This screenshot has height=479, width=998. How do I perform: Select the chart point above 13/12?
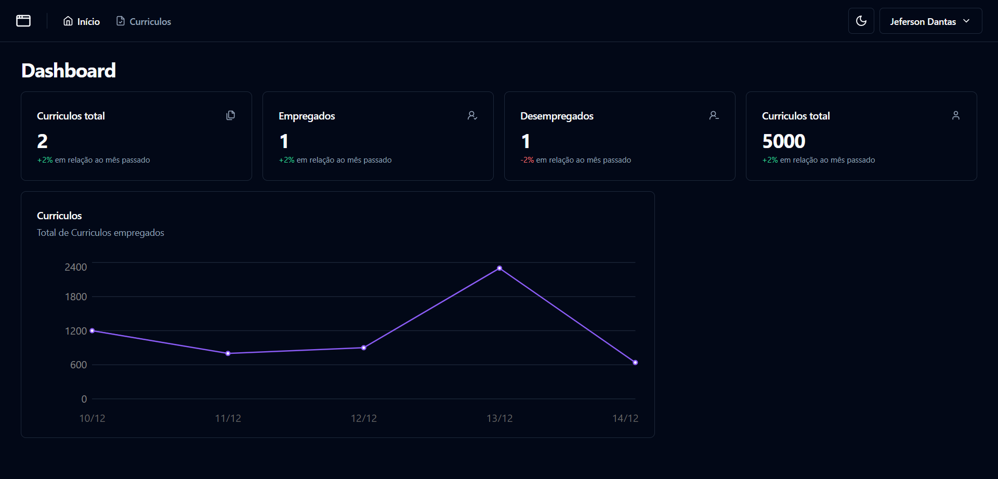click(500, 268)
